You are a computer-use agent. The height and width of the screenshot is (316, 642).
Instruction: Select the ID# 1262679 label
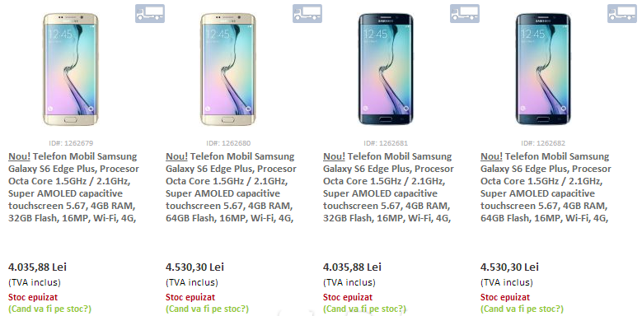[x=71, y=143]
